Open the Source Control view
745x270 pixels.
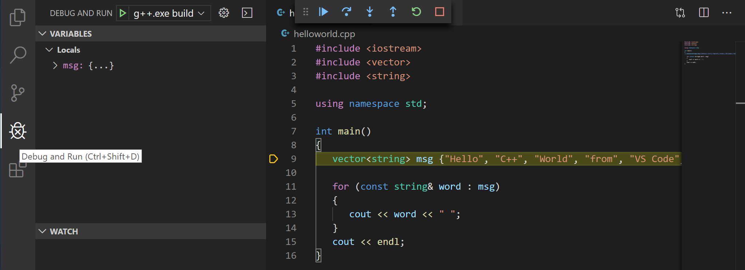(17, 93)
